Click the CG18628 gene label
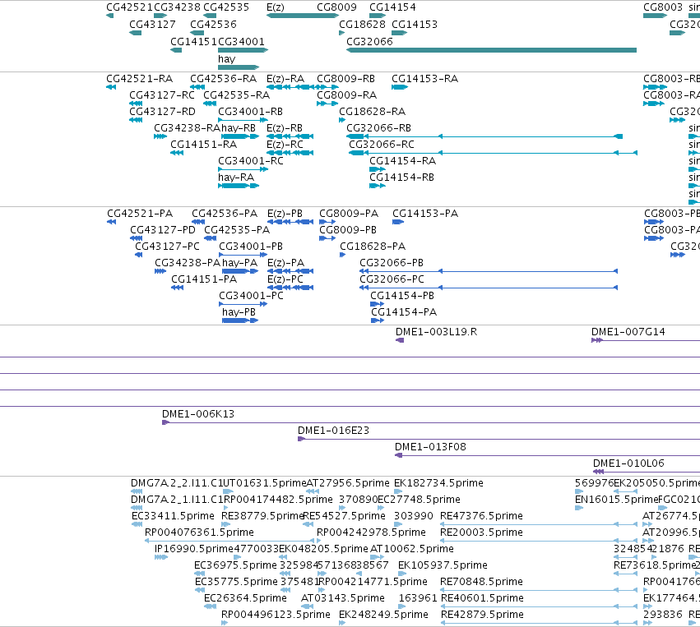 [362, 24]
